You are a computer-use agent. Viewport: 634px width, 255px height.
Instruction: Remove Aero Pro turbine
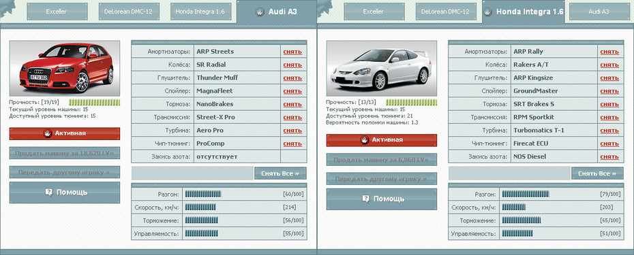pos(292,131)
